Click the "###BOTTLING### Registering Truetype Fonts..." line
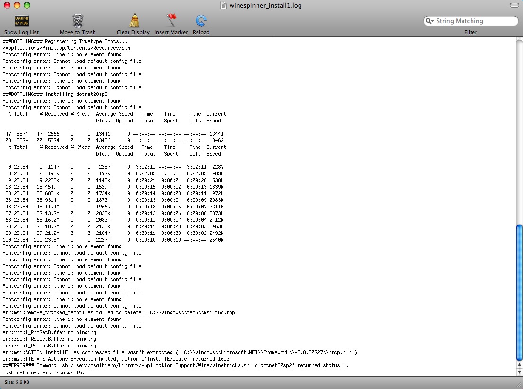The height and width of the screenshot is (389, 523). coord(65,42)
